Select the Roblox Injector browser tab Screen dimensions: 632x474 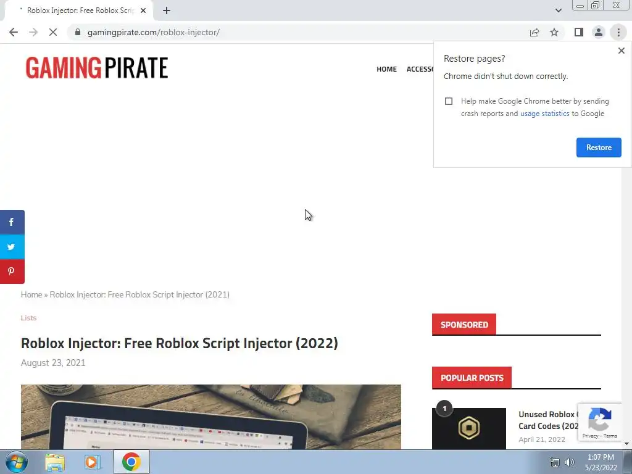coord(78,10)
